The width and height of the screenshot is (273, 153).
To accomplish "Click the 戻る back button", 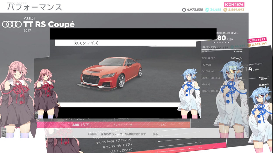I will 155,134.
